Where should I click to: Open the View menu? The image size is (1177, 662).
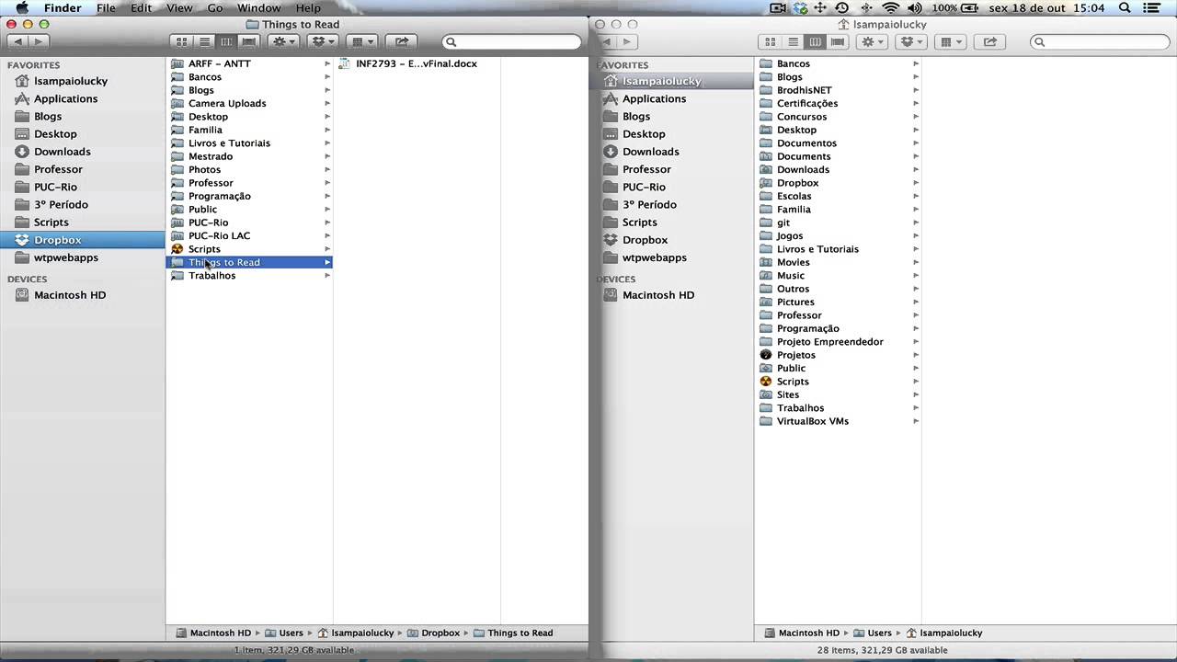click(179, 7)
